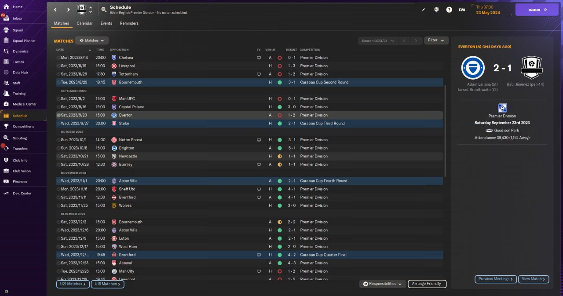
Task: Toggle reminder circle for Chelsea match
Action: pyautogui.click(x=58, y=58)
